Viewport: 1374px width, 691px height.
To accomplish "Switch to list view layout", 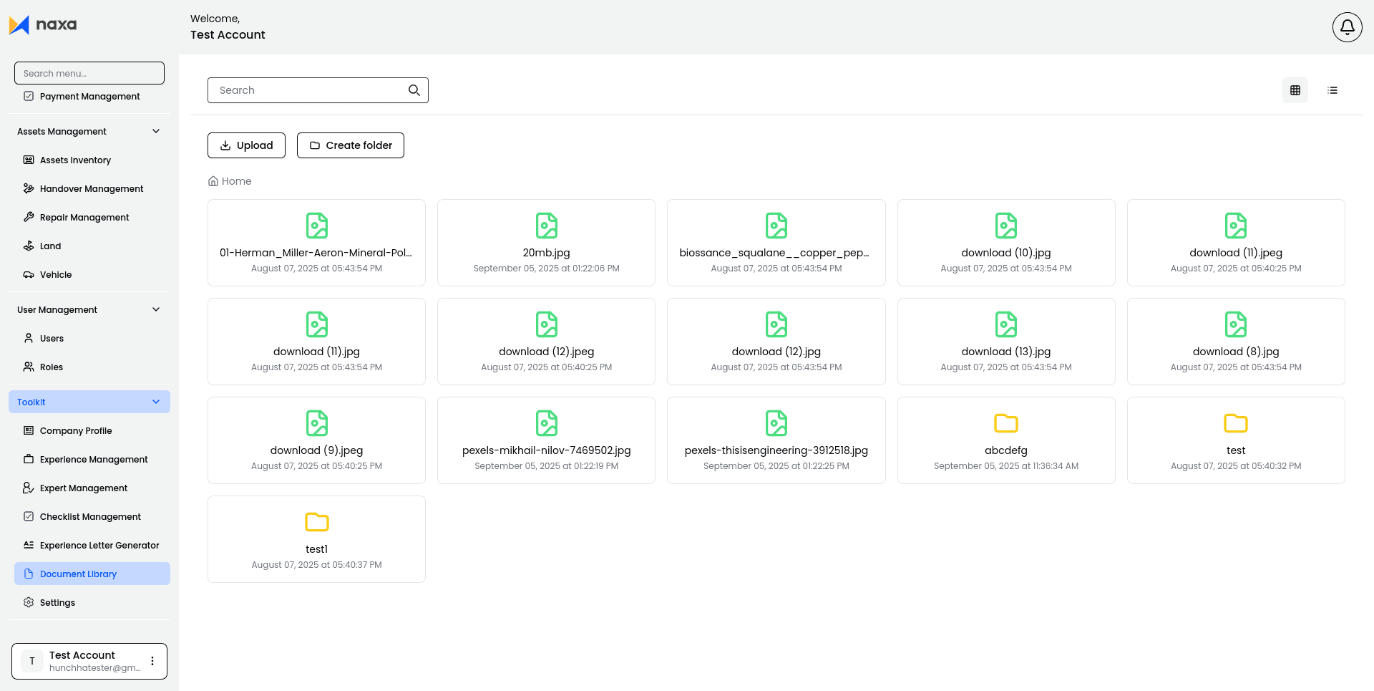I will tap(1332, 90).
